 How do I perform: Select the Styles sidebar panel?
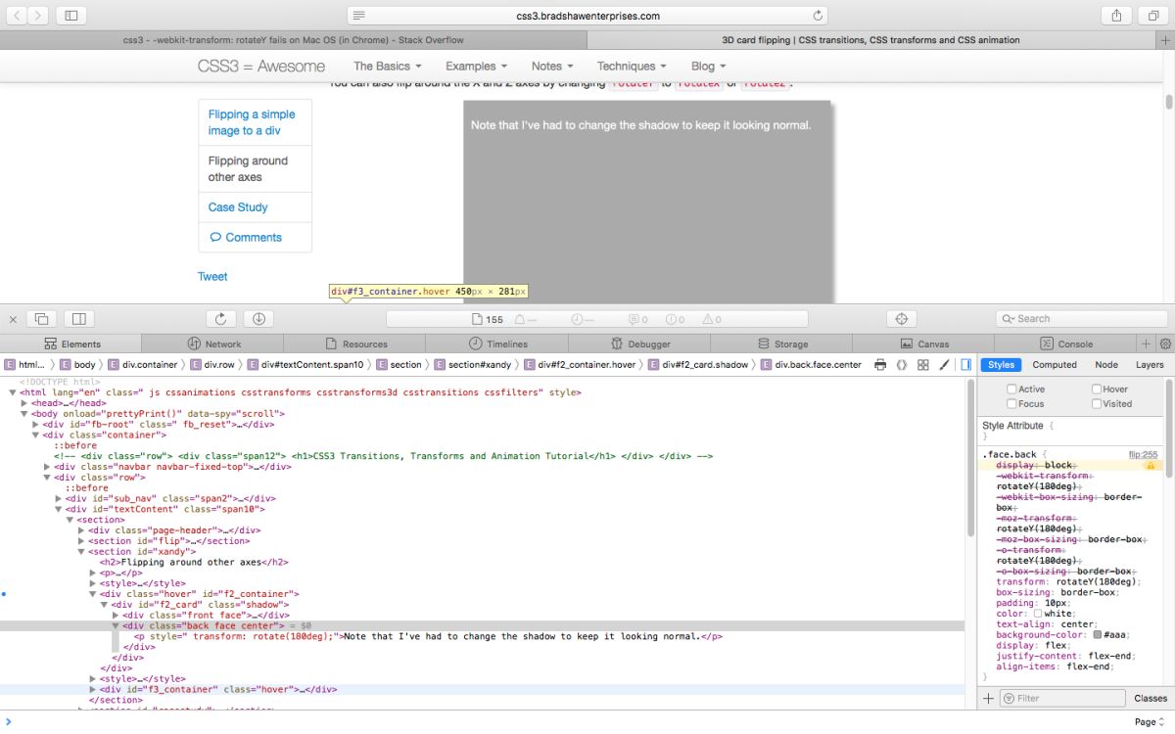pyautogui.click(x=1001, y=365)
